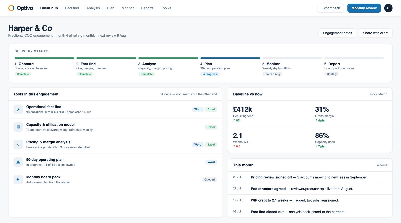Switch to the Analysis nav item
Viewport: 401px width, 223px height.
[93, 8]
